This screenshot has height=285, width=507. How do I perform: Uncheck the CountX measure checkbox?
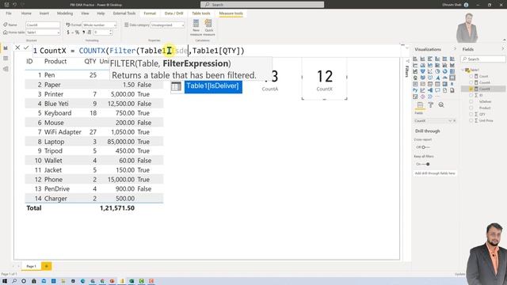(x=471, y=89)
